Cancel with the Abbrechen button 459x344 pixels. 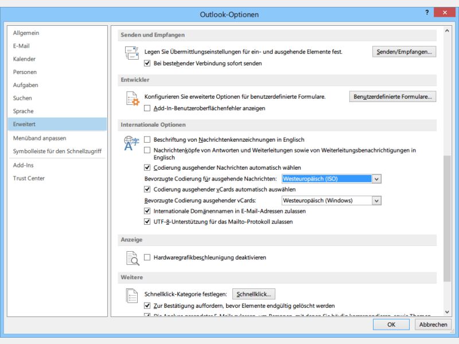click(x=433, y=325)
